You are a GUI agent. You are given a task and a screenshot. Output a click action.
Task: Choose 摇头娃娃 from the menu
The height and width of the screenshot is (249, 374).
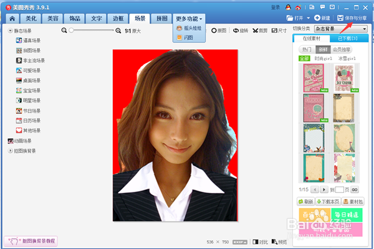pyautogui.click(x=189, y=28)
